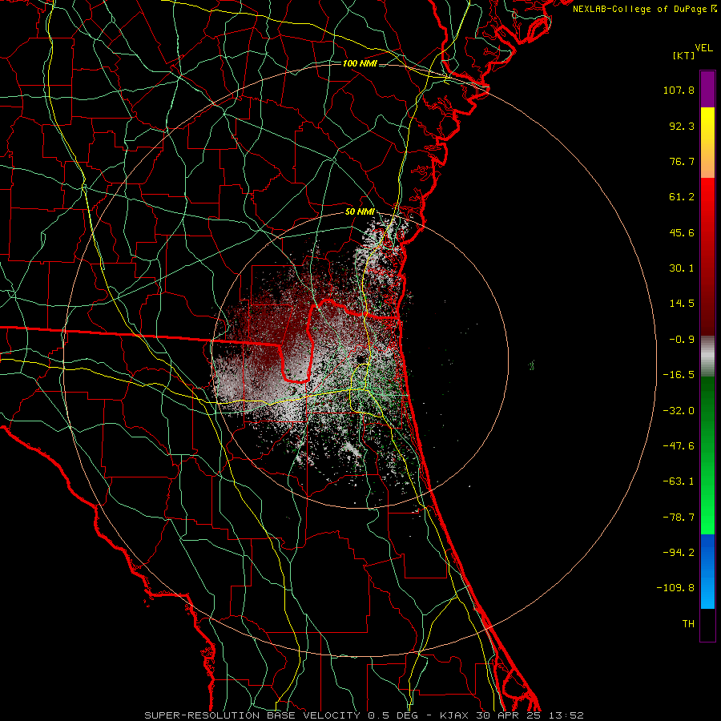Click the TH legend label

[x=688, y=624]
